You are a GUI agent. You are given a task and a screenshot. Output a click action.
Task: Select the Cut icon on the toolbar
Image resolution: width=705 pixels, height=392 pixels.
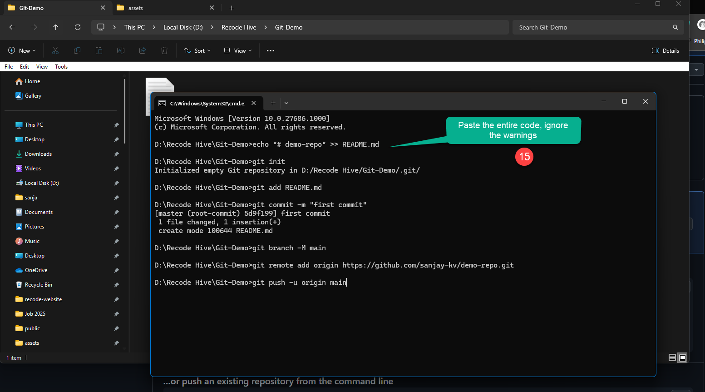tap(55, 50)
